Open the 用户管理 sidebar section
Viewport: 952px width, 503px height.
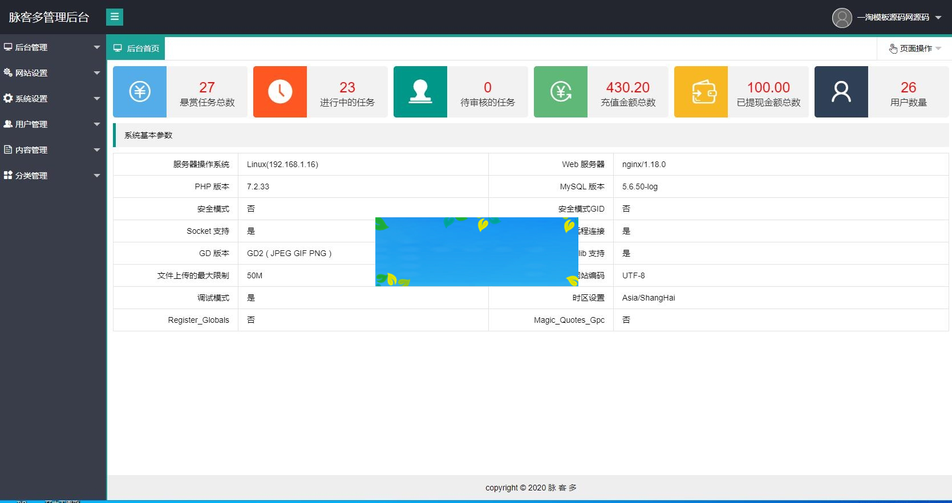pos(52,124)
